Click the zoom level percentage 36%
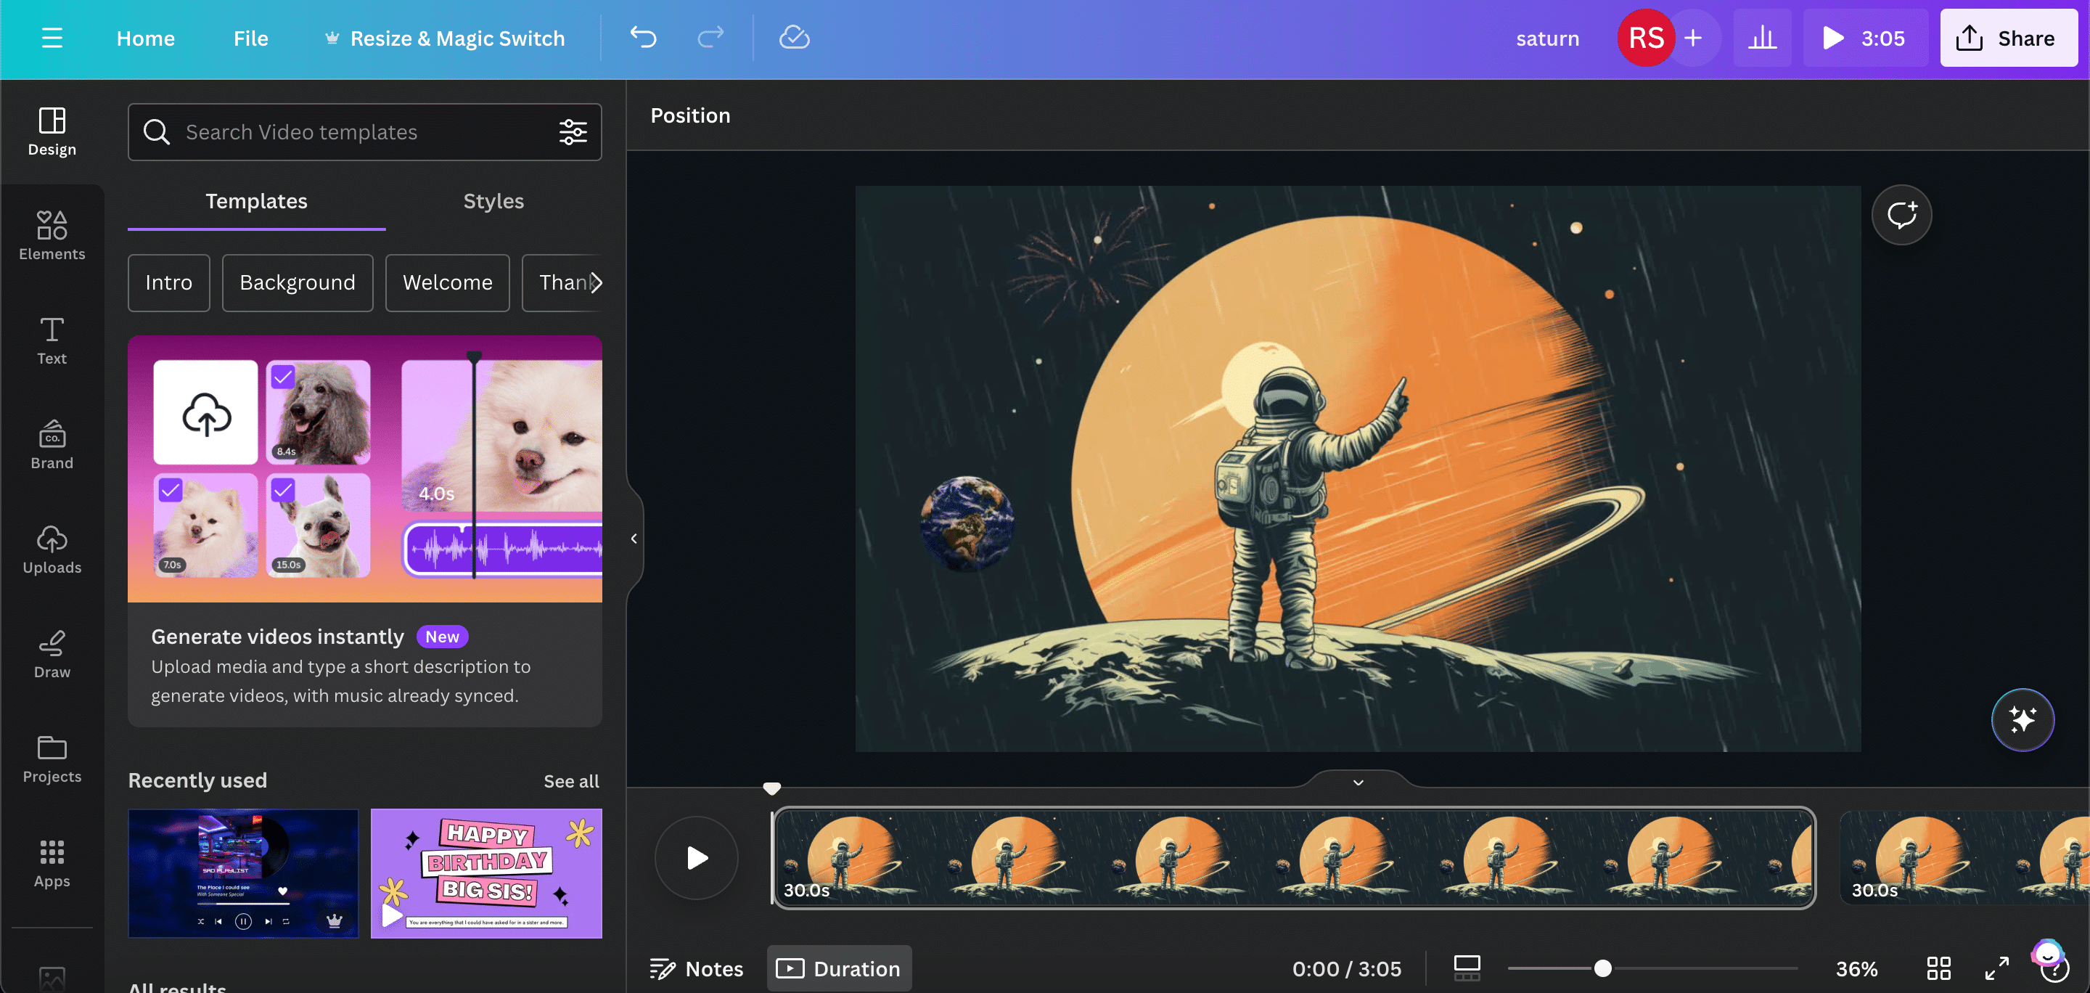The image size is (2090, 993). [x=1857, y=968]
